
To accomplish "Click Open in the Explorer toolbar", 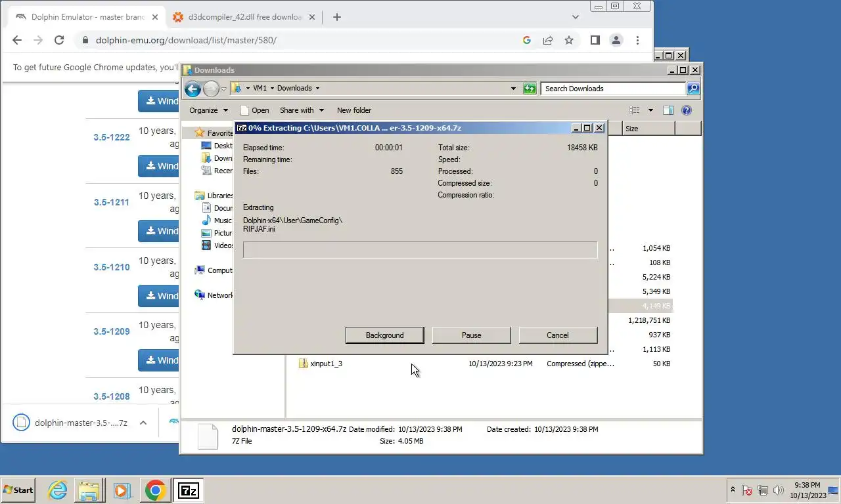I will coord(255,110).
